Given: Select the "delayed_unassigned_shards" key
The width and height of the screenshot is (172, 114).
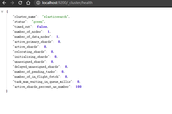Looking at the screenshot, I should tap(36, 67).
